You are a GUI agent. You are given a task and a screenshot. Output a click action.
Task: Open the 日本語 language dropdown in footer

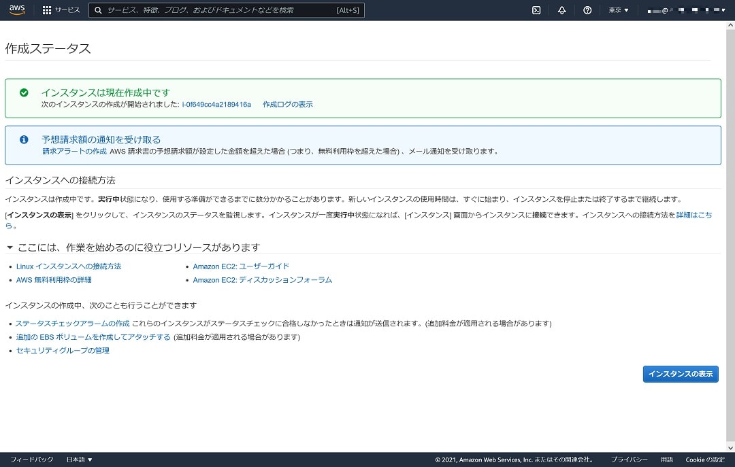click(79, 460)
